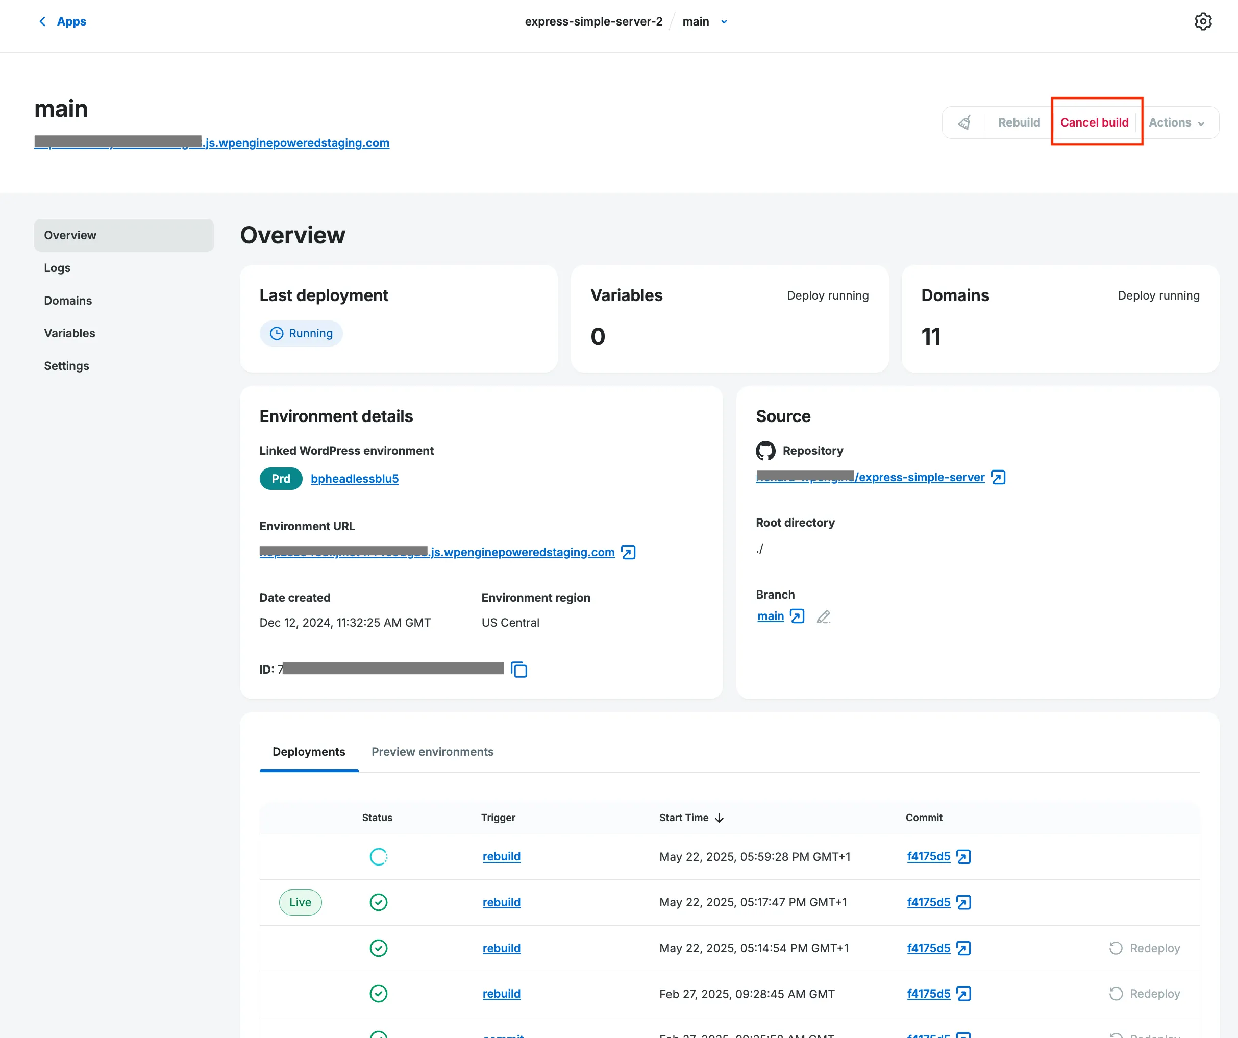Open commit link icon for 05:17:47 PM deployment
Screen dimensions: 1238x1038
(x=963, y=902)
